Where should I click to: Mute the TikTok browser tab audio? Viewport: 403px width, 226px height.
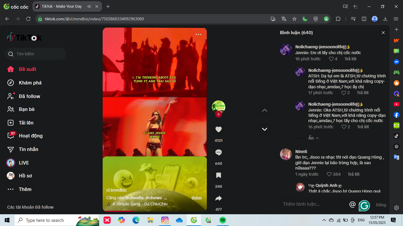pyautogui.click(x=89, y=6)
